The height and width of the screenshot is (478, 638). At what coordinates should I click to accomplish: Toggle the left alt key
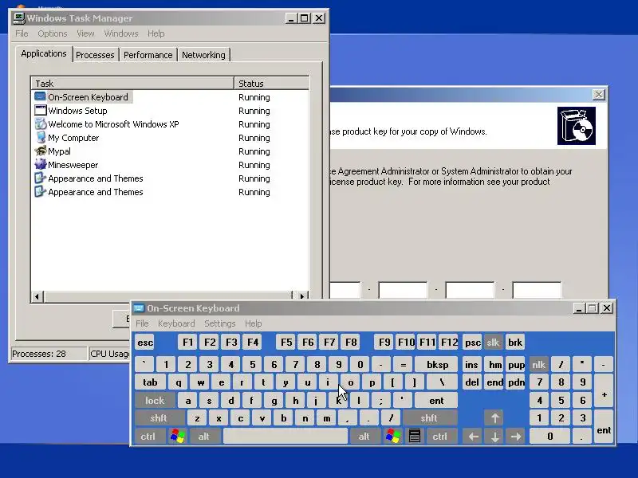(x=204, y=436)
